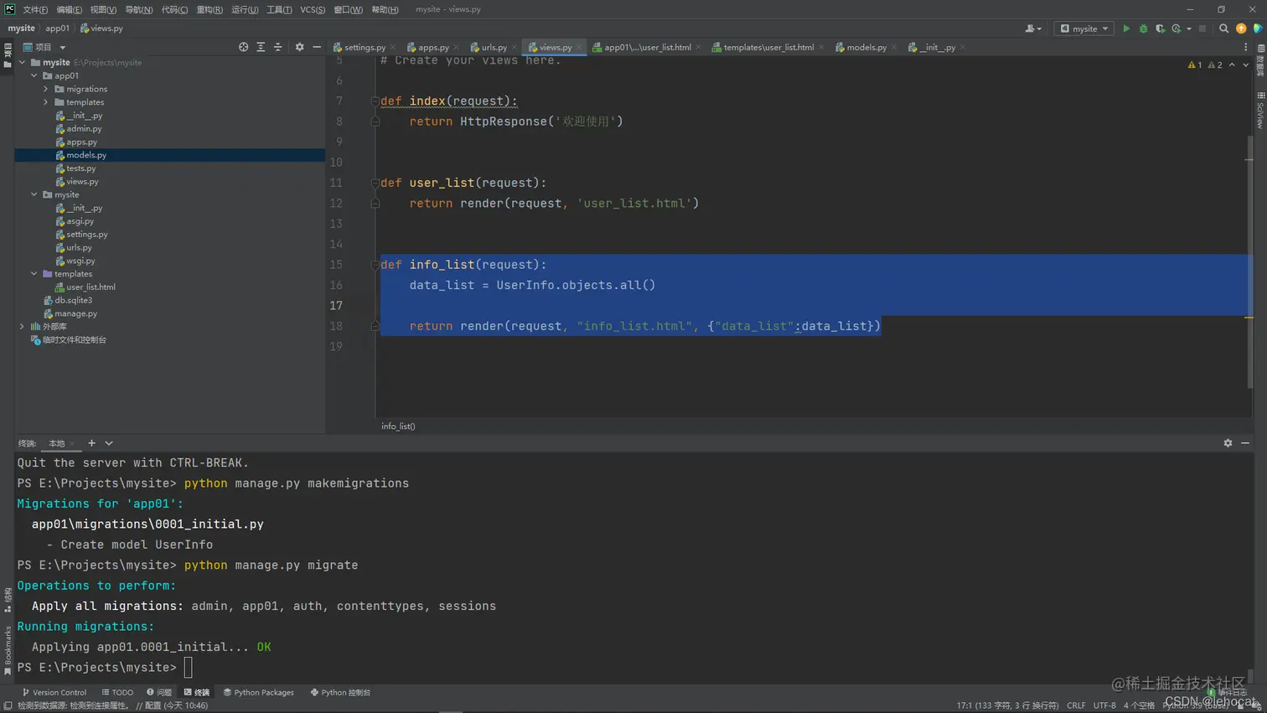The width and height of the screenshot is (1267, 713).
Task: Collapse the app01 folder
Action: click(x=34, y=75)
